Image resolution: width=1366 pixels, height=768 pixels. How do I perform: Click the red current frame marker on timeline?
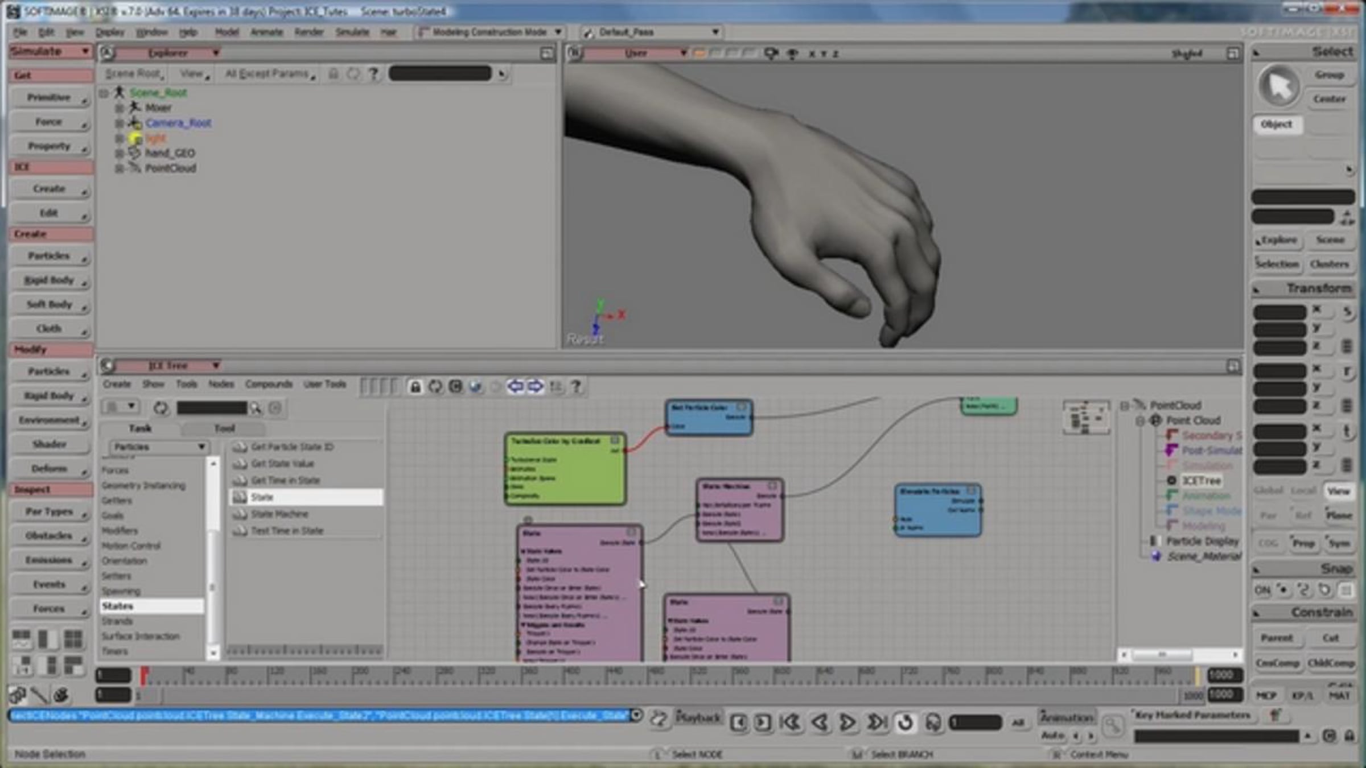144,675
